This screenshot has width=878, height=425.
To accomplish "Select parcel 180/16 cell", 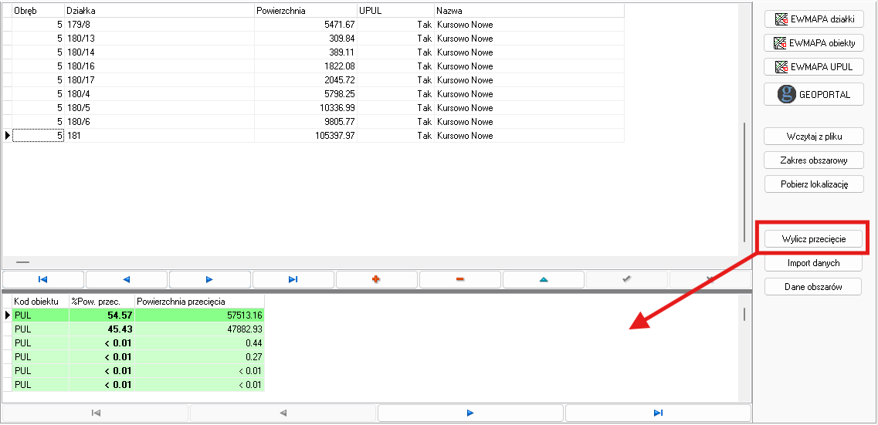I will [x=160, y=66].
